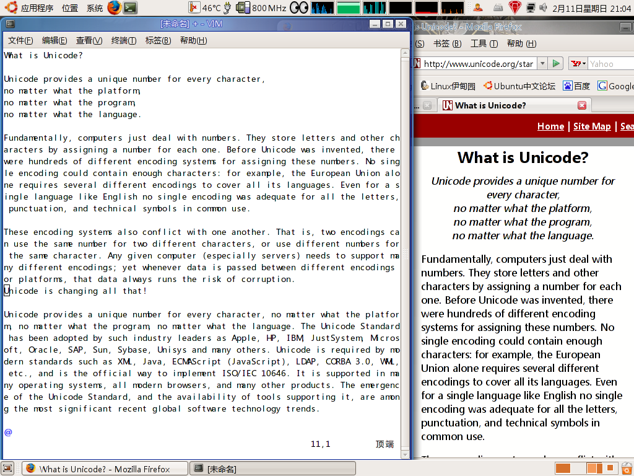Click the CPU frequency chip icon

tap(243, 7)
